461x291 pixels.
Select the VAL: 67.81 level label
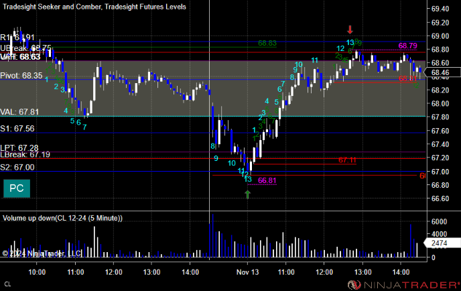tap(19, 112)
